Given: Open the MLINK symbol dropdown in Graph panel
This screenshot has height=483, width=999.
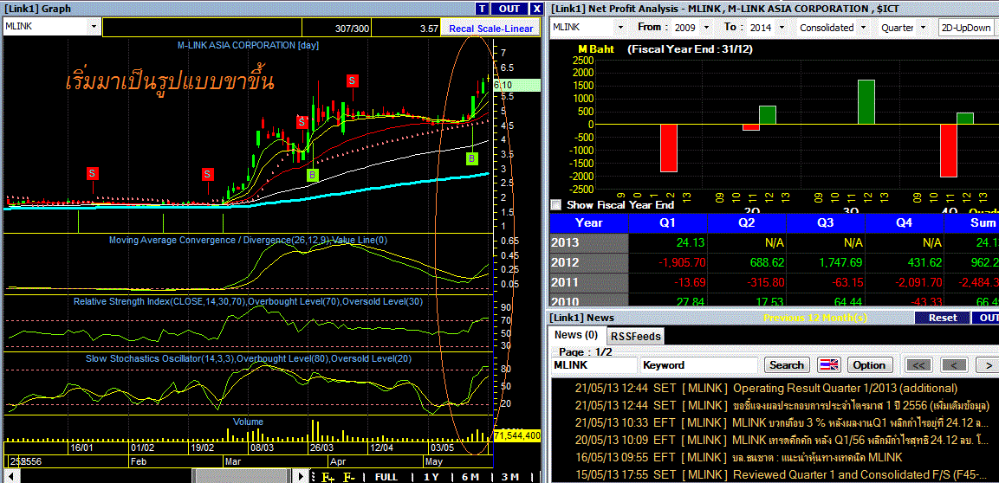Looking at the screenshot, I should click(x=94, y=27).
